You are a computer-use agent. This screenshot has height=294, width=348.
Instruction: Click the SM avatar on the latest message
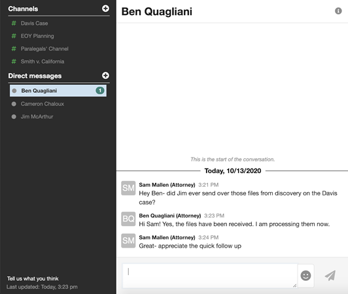128,240
